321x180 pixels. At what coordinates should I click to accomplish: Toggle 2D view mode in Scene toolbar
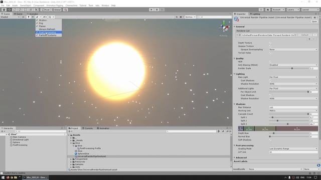(x=24, y=17)
